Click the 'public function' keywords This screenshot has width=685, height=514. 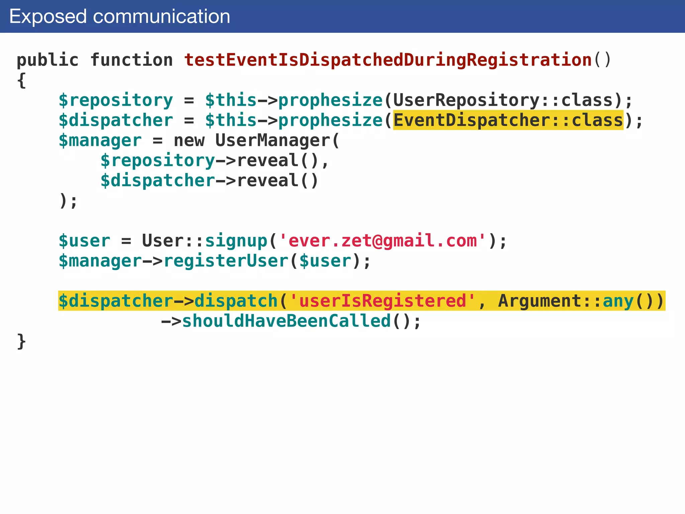click(95, 60)
